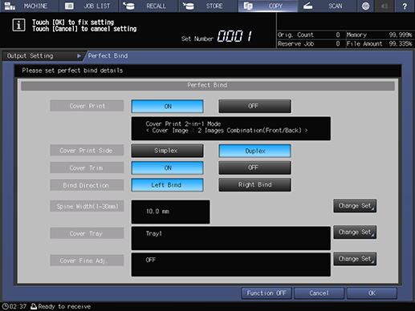Viewport: 415px width, 311px height.
Task: Open the globe language icon
Action: [x=365, y=6]
